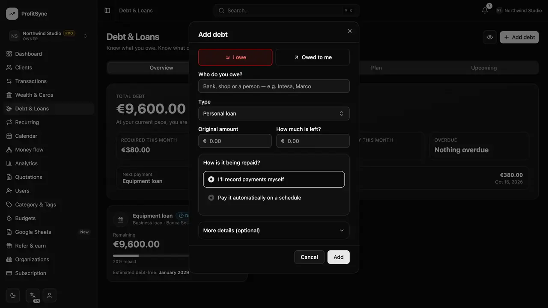Click the Transactions arrows icon
The width and height of the screenshot is (548, 308).
click(x=9, y=81)
